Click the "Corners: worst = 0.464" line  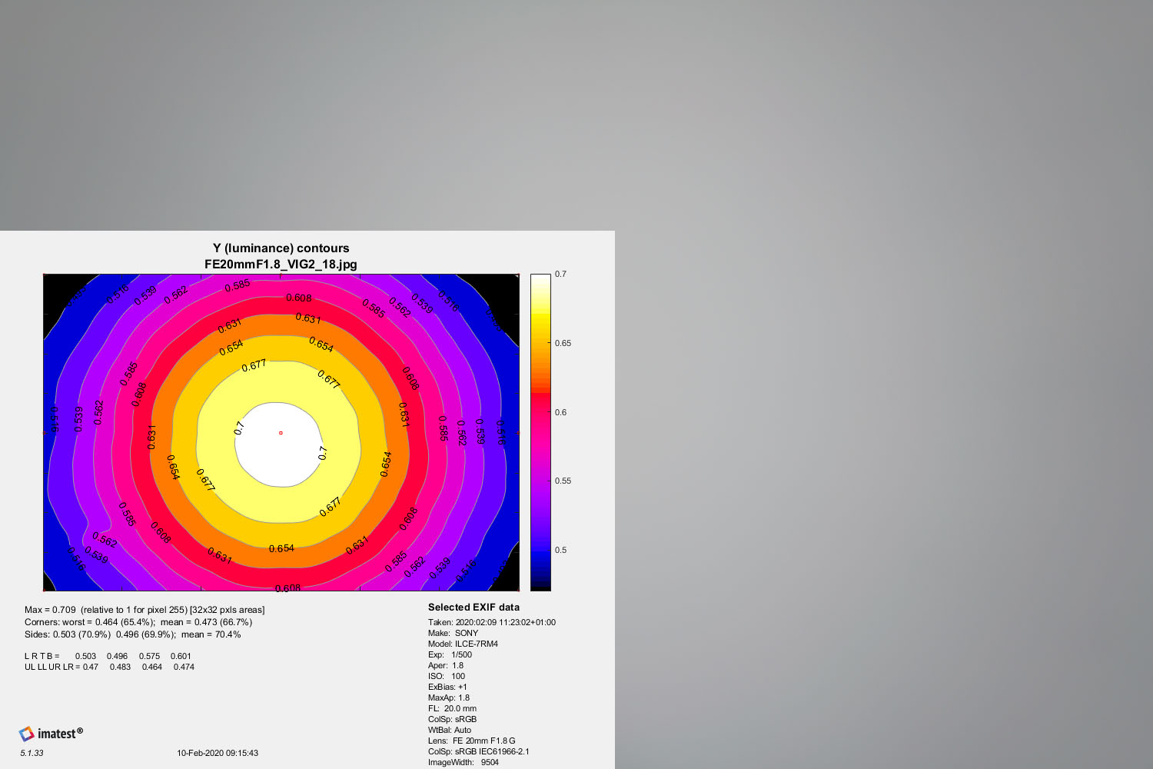coord(138,622)
